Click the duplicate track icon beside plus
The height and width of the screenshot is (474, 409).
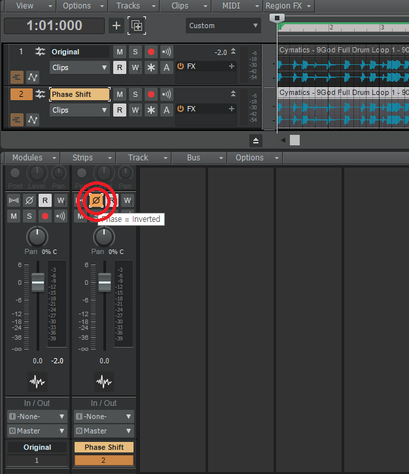click(x=137, y=26)
